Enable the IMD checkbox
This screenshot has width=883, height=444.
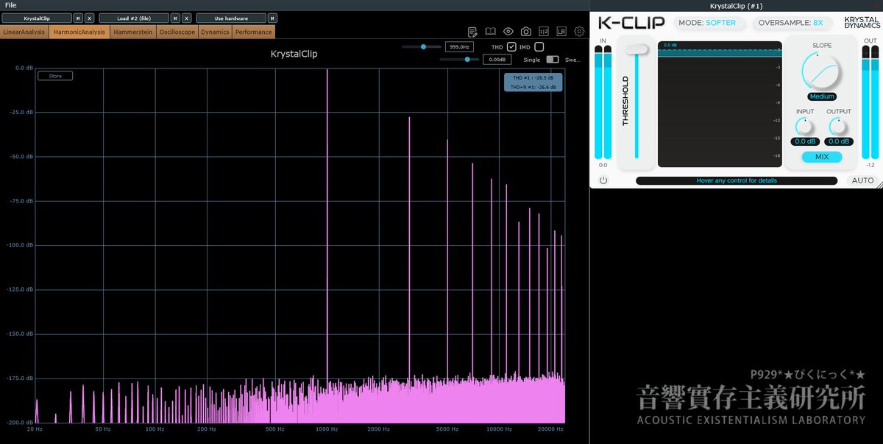click(539, 47)
